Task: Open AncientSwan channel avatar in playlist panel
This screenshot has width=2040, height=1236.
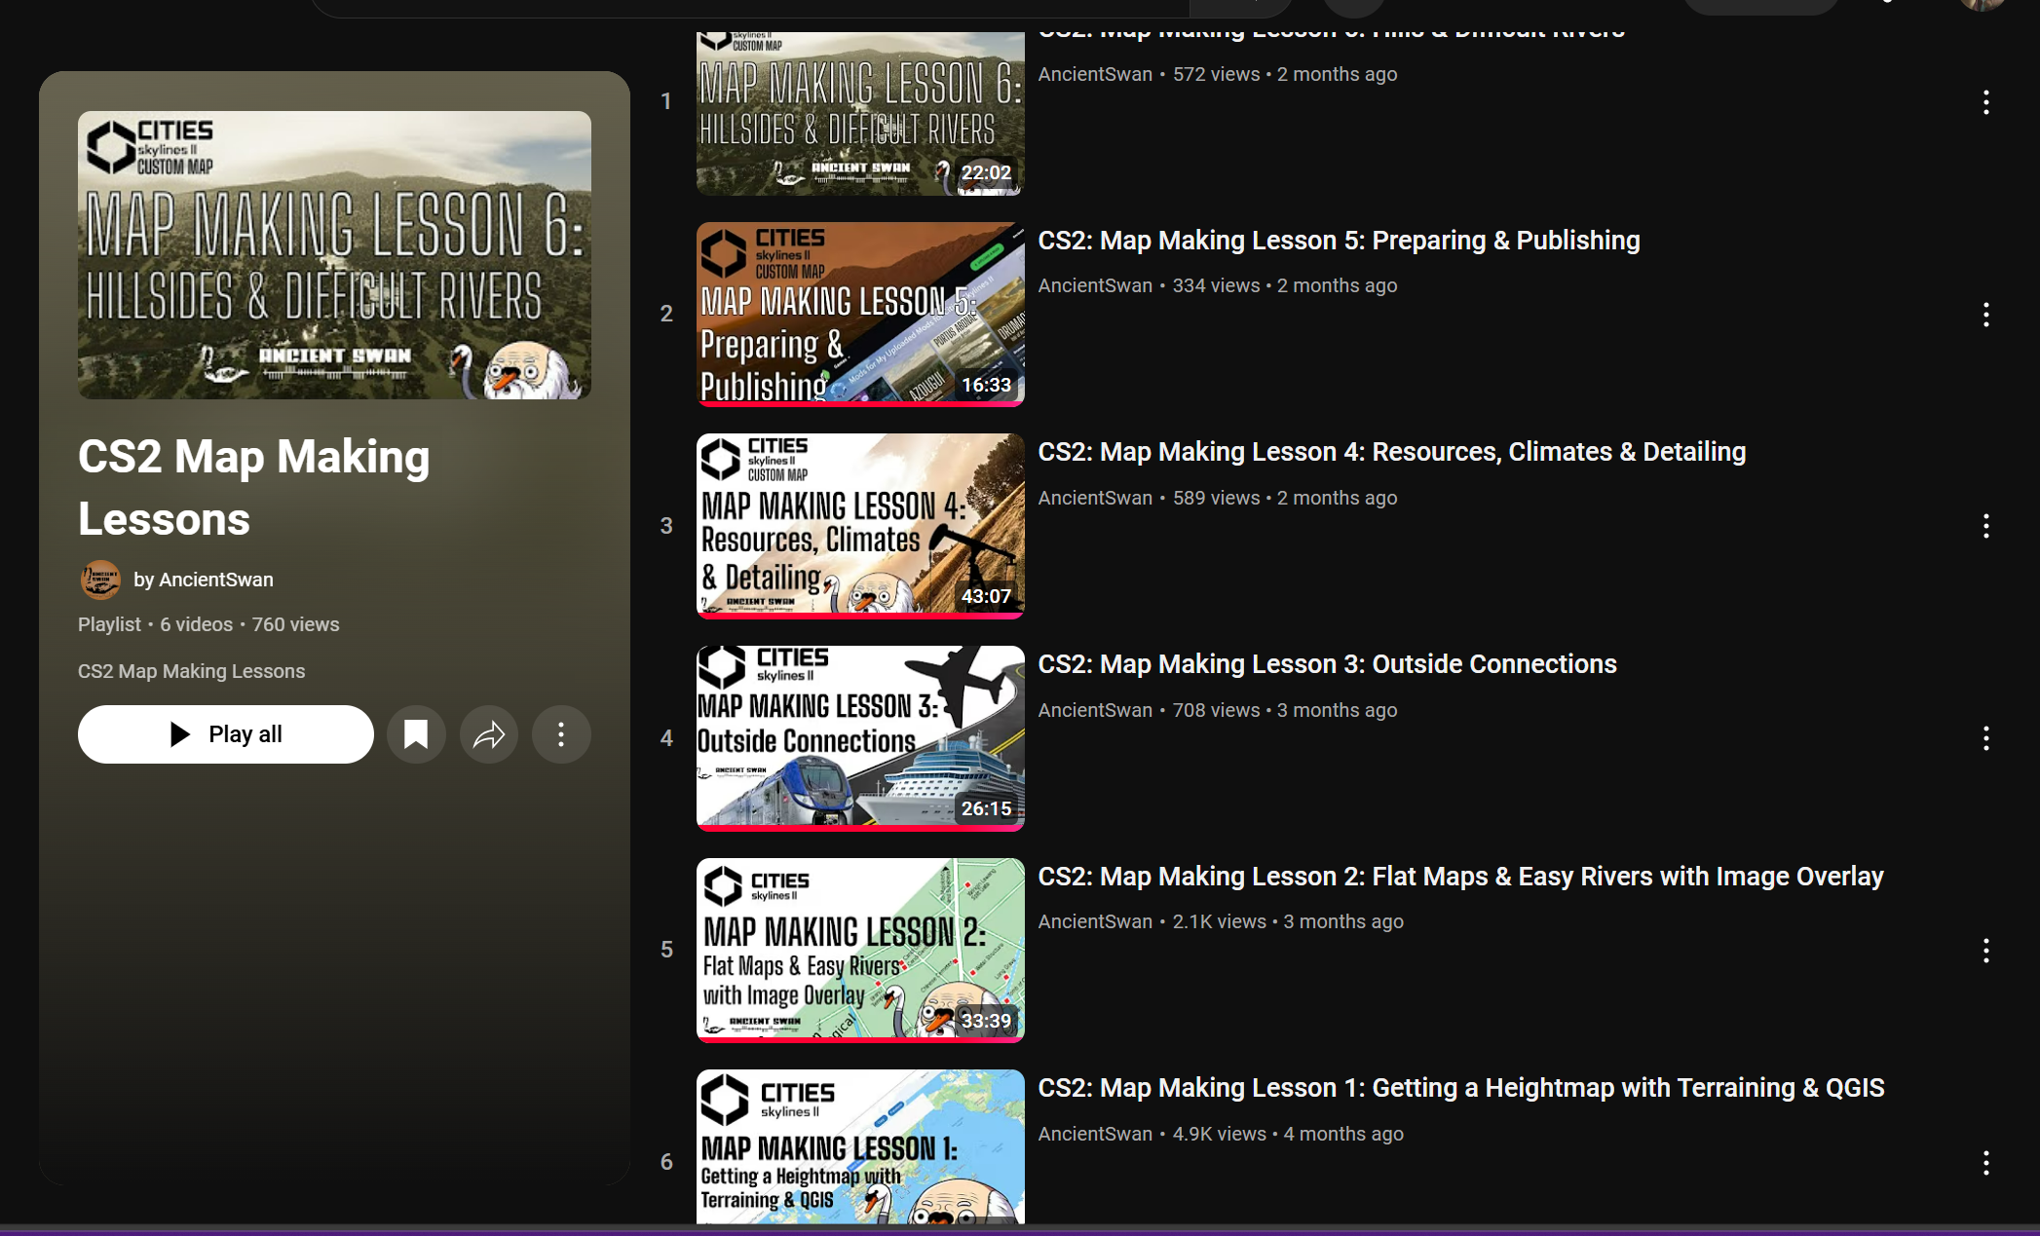Action: [100, 580]
